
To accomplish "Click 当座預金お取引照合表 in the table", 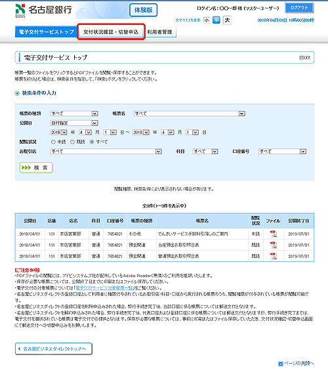I will coord(178,245).
